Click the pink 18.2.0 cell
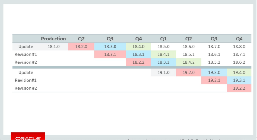This screenshot has height=140, width=257. coord(81,47)
